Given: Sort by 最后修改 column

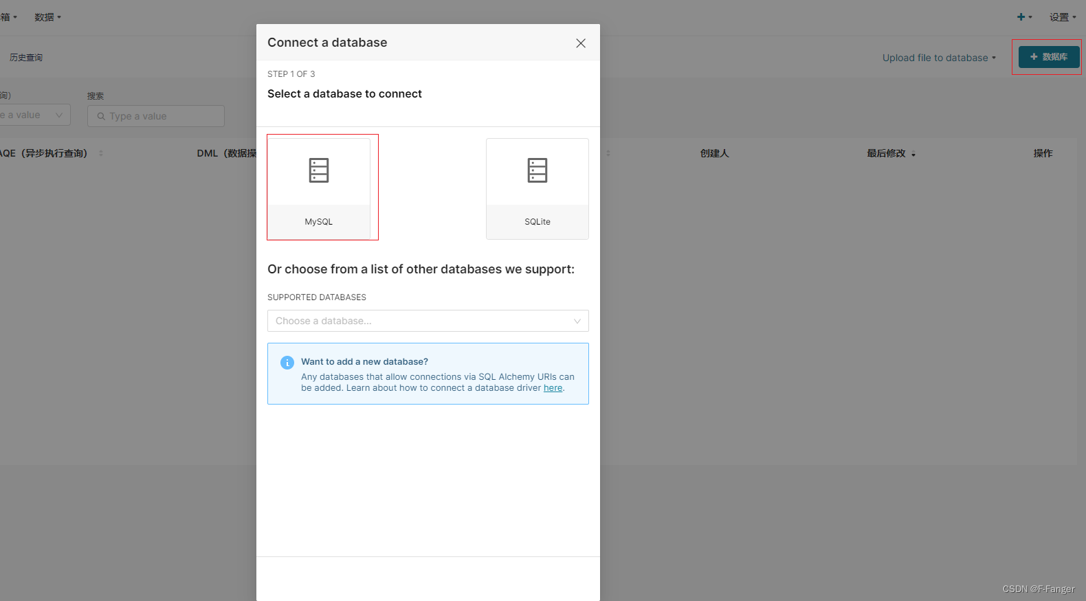Looking at the screenshot, I should (x=891, y=153).
